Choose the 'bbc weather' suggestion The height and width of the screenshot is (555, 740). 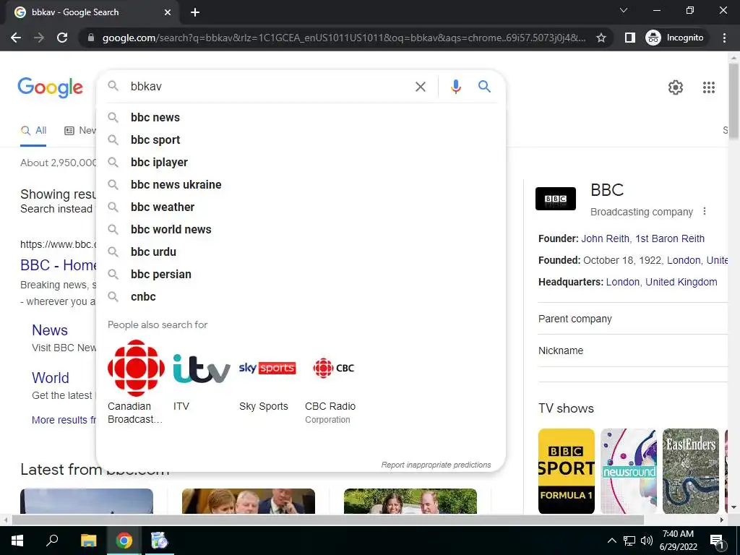tap(301, 207)
